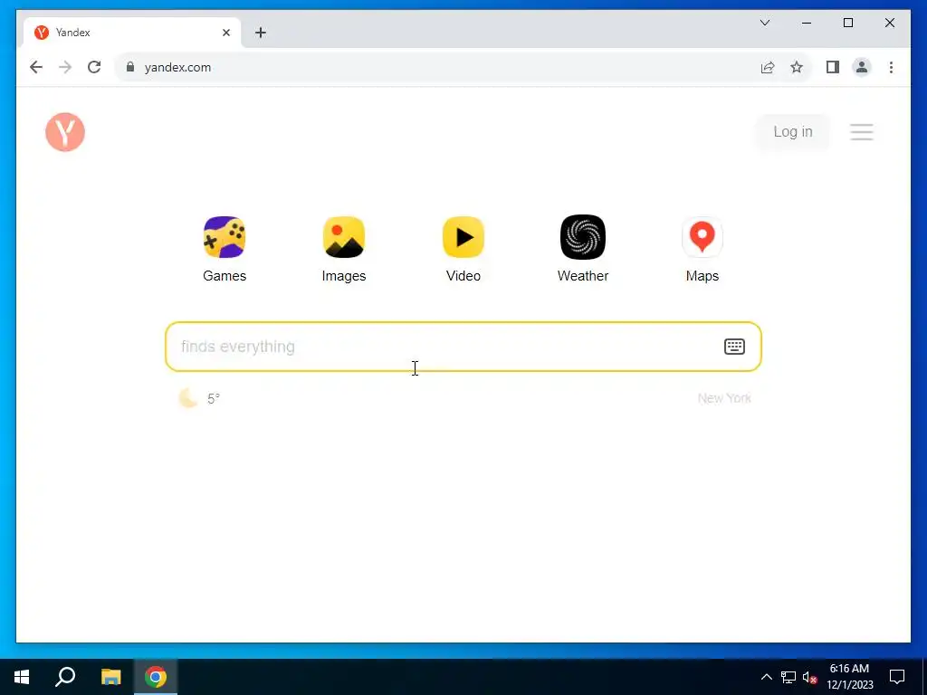This screenshot has width=927, height=695.
Task: Open the Yandex Games icon
Action: coord(225,237)
